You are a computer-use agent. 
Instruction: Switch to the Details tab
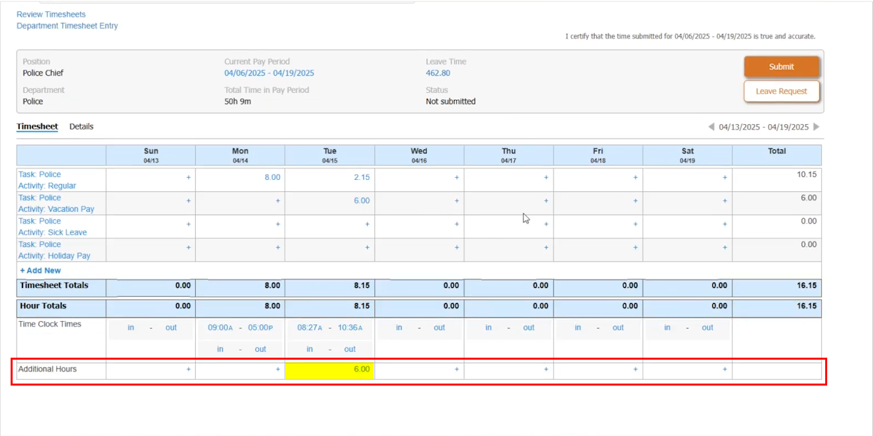82,127
